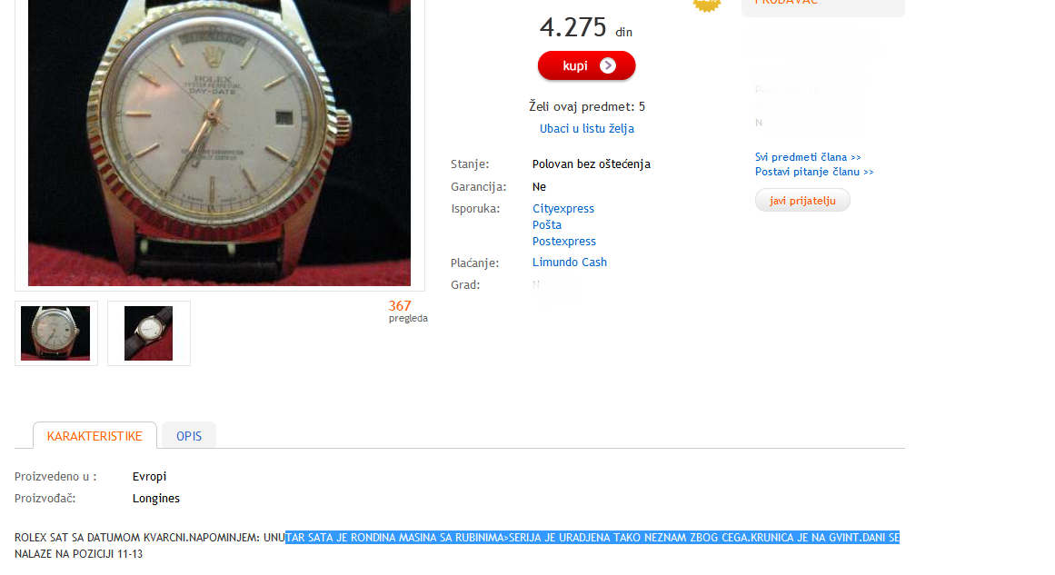Click the highlighted description text
The image size is (1055, 575).
(592, 538)
